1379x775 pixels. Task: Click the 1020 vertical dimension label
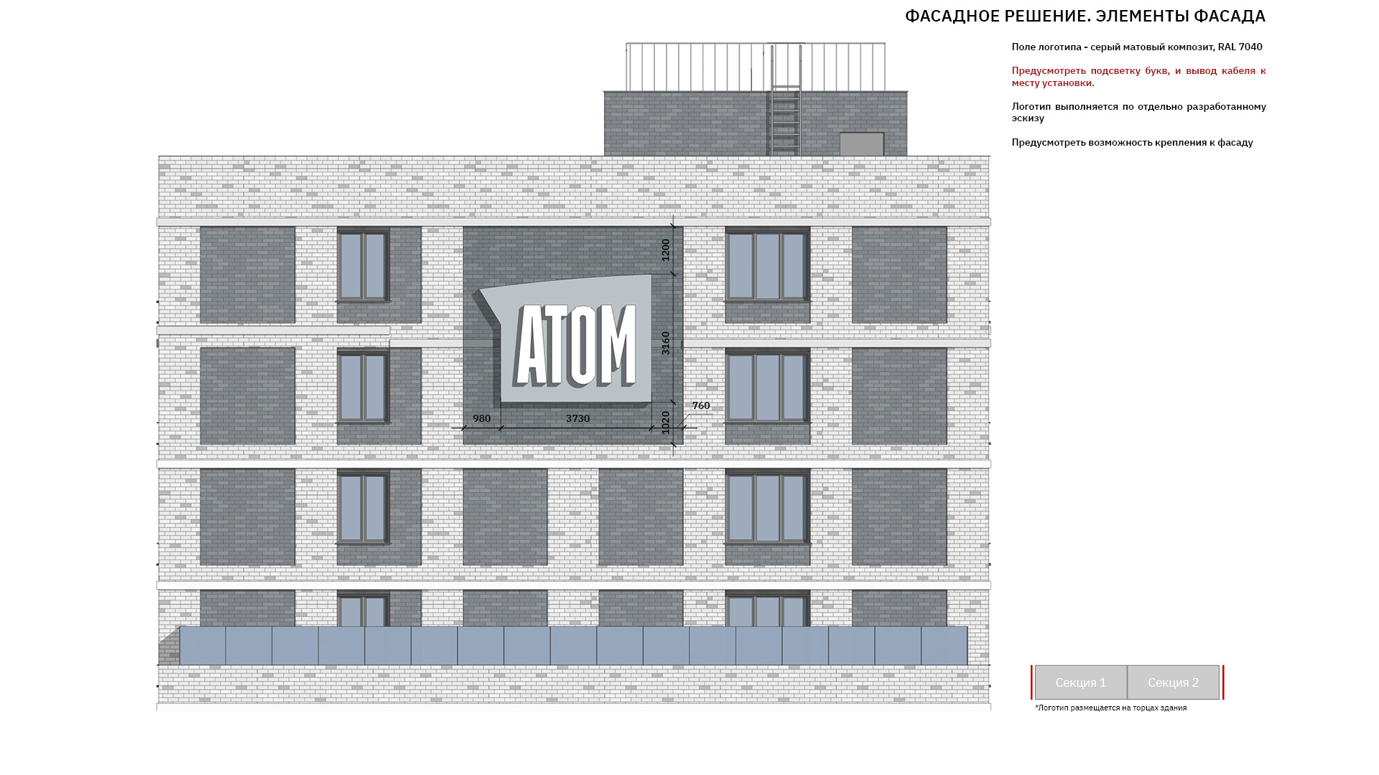(666, 422)
